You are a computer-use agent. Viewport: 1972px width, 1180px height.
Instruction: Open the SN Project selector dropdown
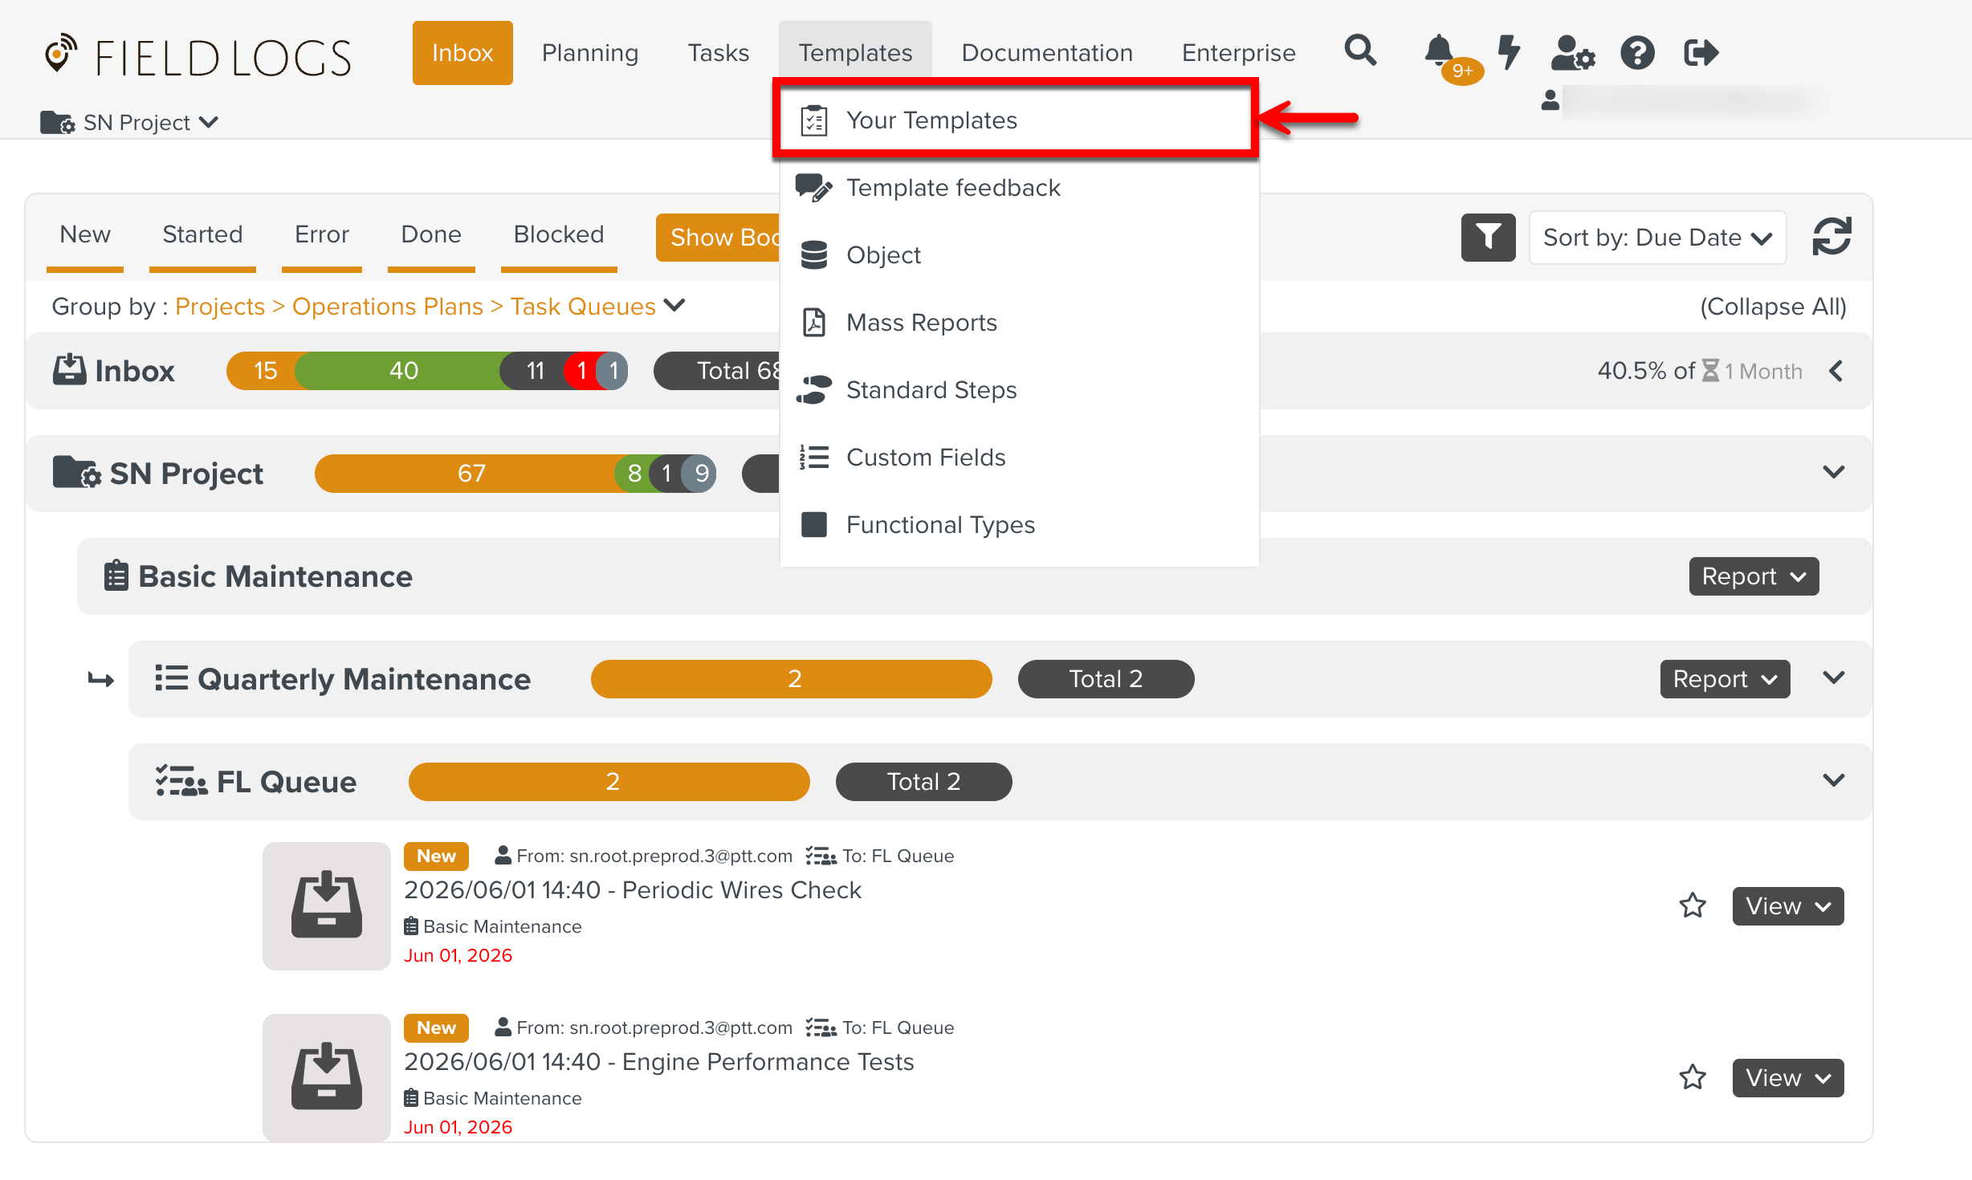point(129,122)
